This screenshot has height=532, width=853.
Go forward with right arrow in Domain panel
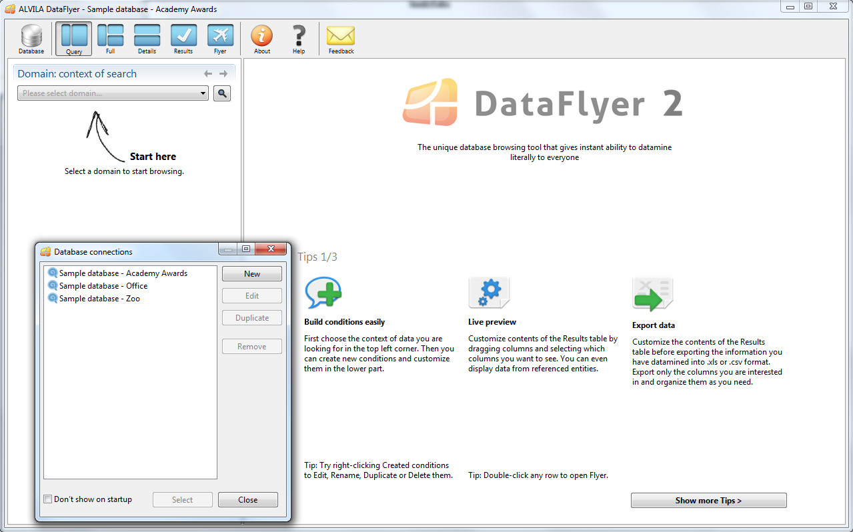click(x=223, y=74)
